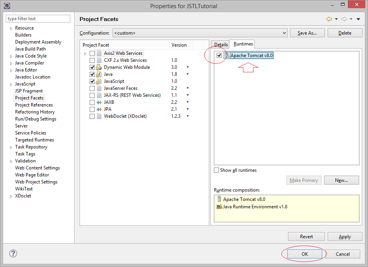Click the Java Runtime Environment books icon
Viewport: 368px width, 267px height.
coord(219,207)
